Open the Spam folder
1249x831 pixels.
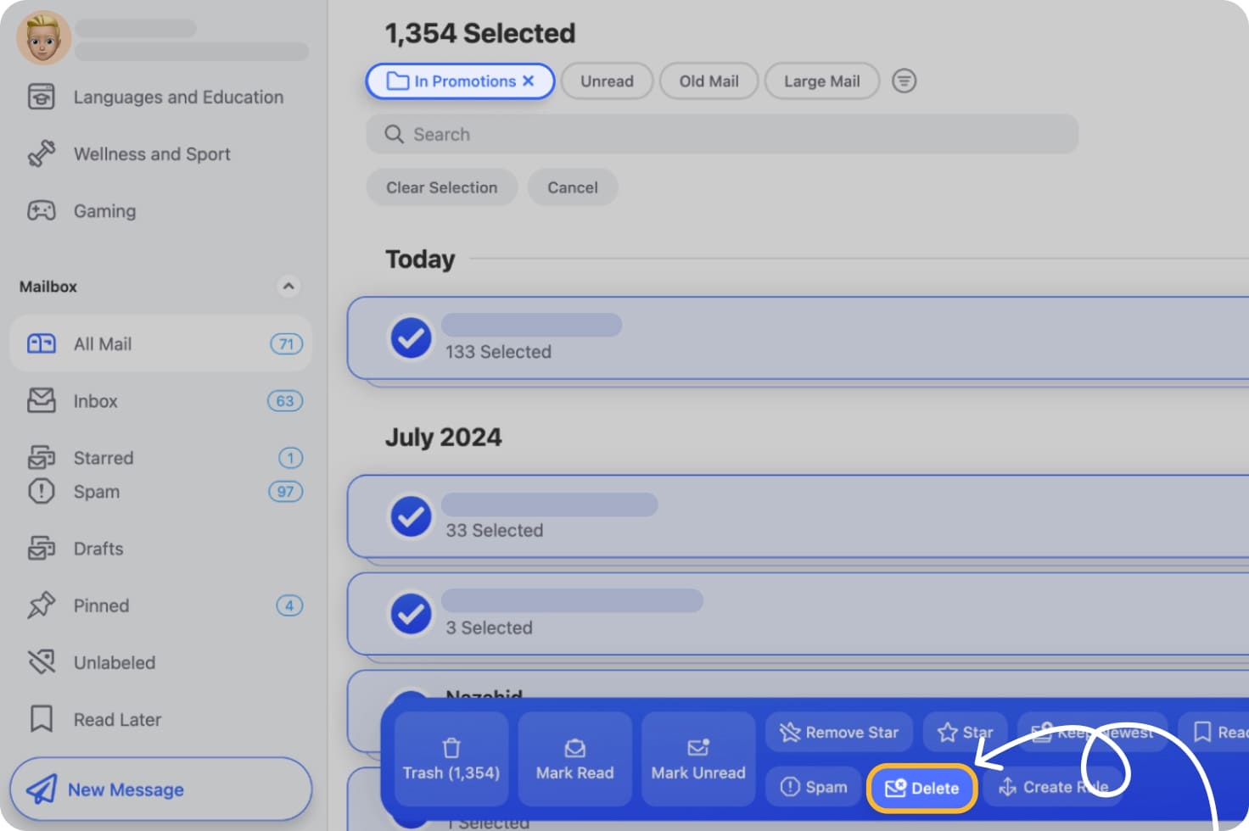(x=96, y=492)
